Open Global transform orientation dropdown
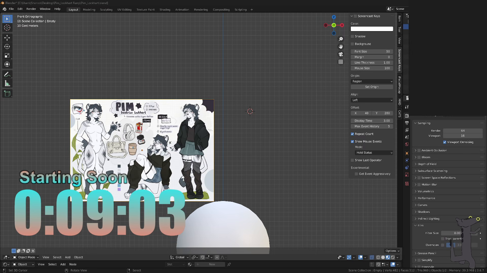 click(180, 257)
